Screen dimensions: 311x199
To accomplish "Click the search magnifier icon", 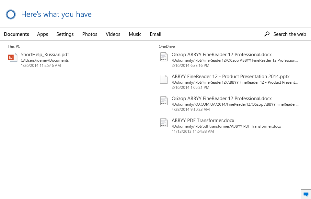I will click(x=267, y=34).
